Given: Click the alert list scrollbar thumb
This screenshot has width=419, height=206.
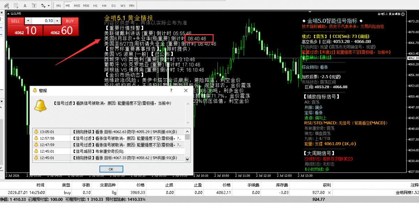Looking at the screenshot, I should coord(188,137).
